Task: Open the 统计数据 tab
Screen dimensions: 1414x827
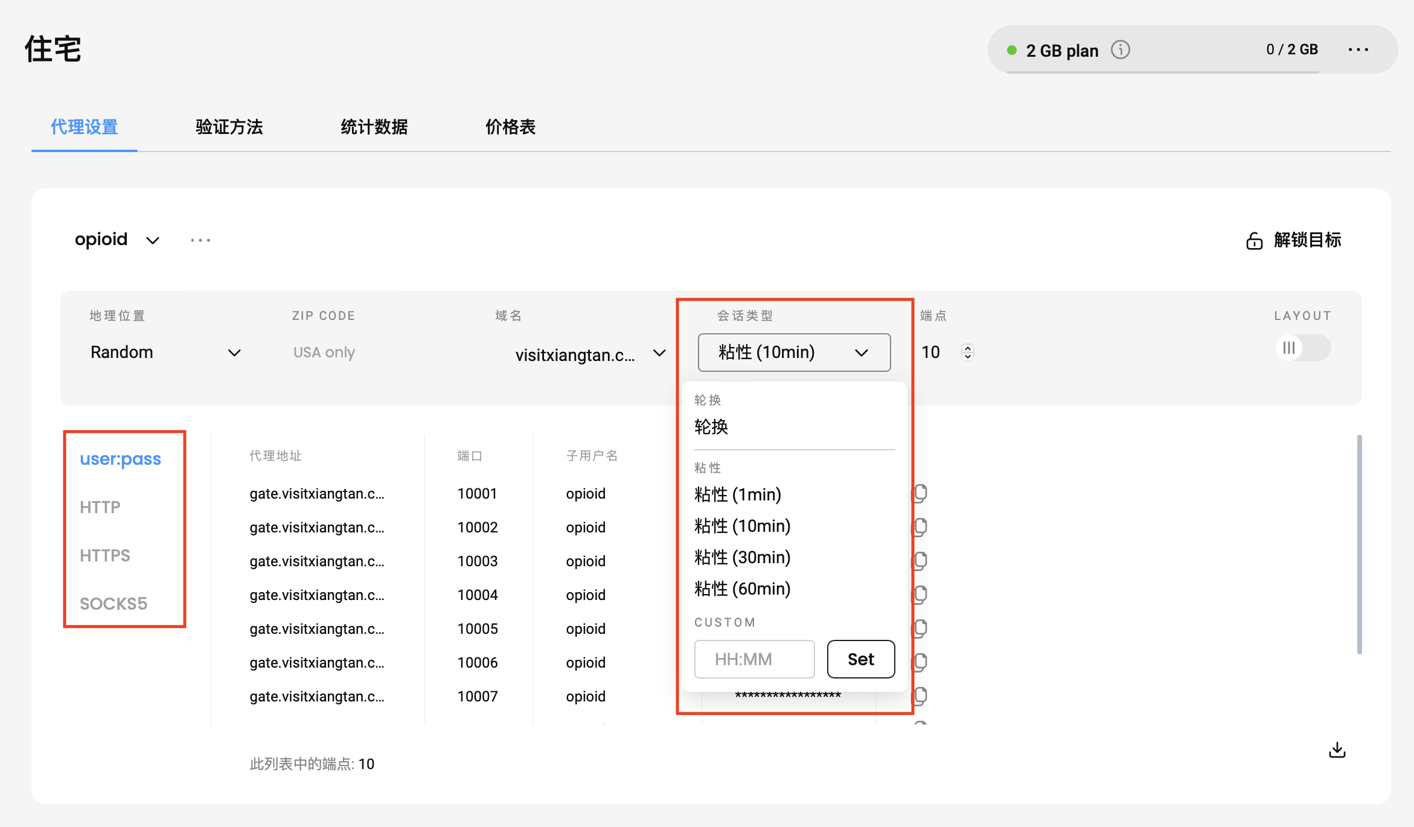Action: (374, 127)
